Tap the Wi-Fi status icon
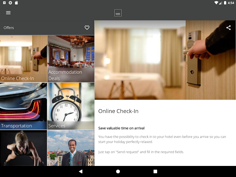The image size is (236, 177). tap(216, 3)
